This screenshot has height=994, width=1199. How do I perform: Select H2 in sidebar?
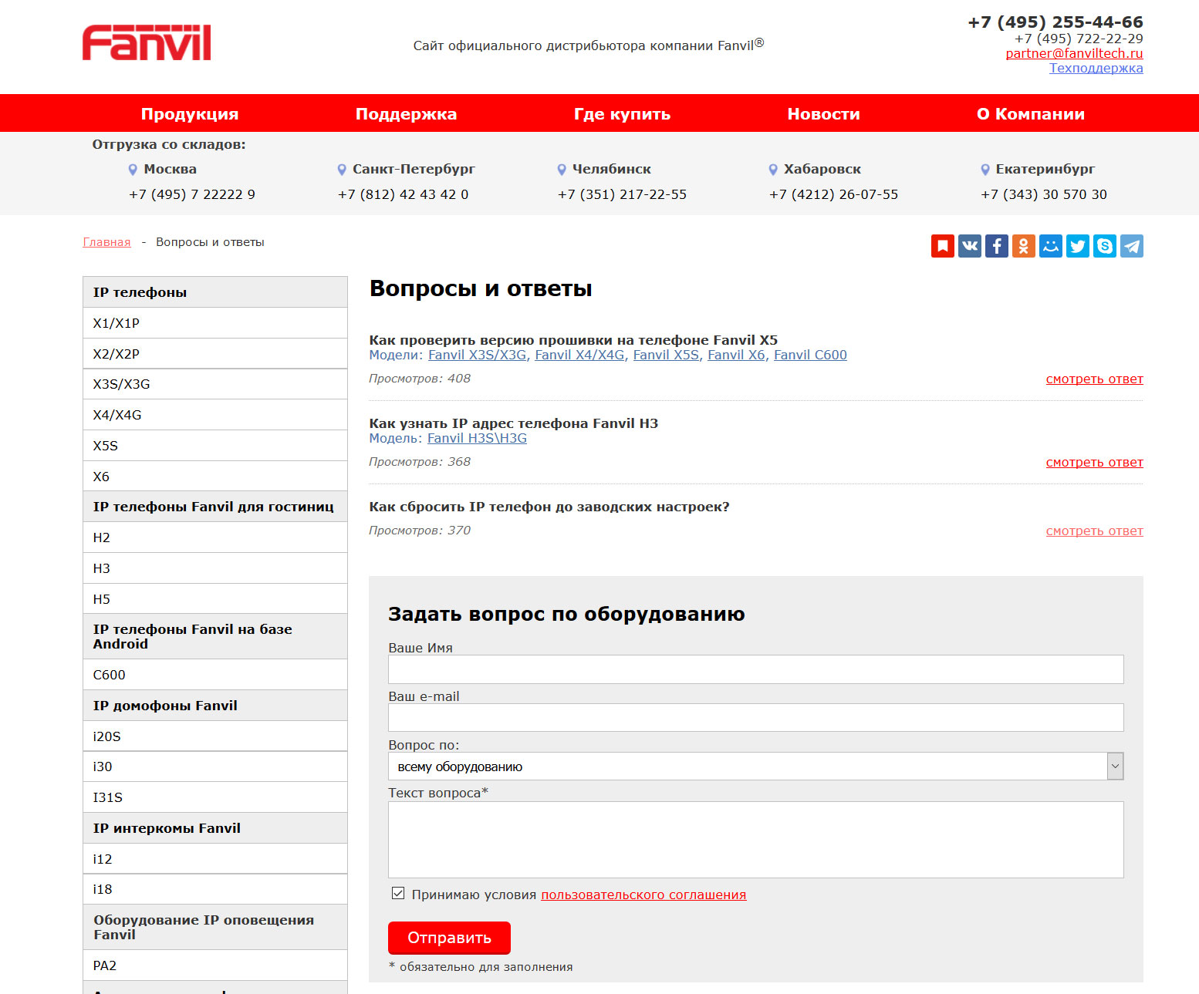click(x=215, y=537)
